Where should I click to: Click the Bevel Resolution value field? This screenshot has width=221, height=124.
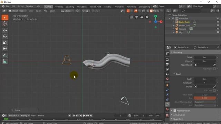coord(205,83)
